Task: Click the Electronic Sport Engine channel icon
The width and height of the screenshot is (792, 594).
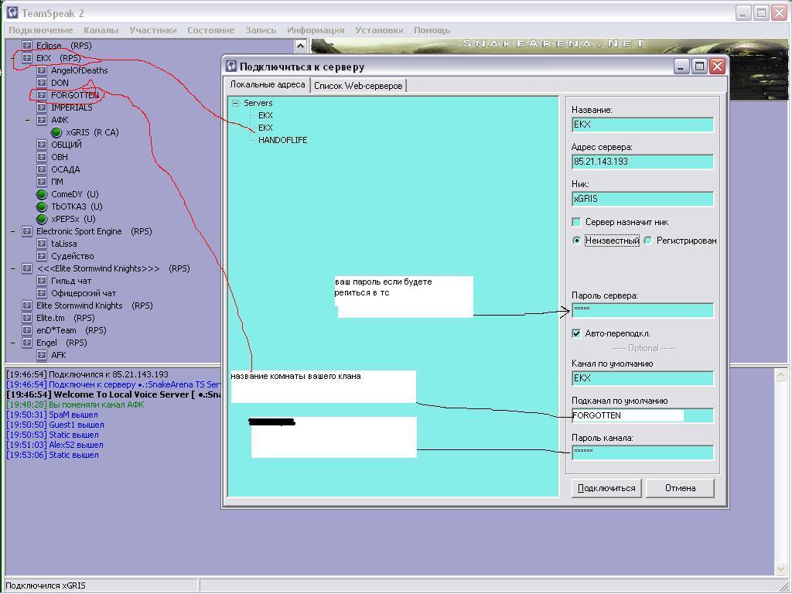Action: coord(27,231)
